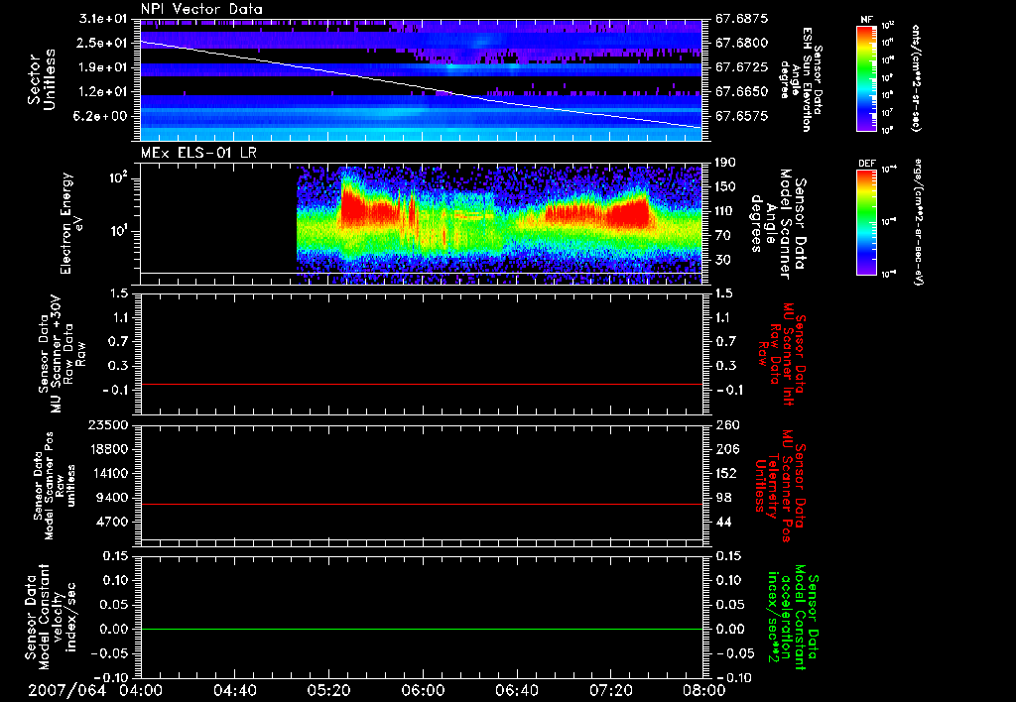Image resolution: width=1016 pixels, height=702 pixels.
Task: Click the NF label above the color bar
Action: tap(867, 20)
